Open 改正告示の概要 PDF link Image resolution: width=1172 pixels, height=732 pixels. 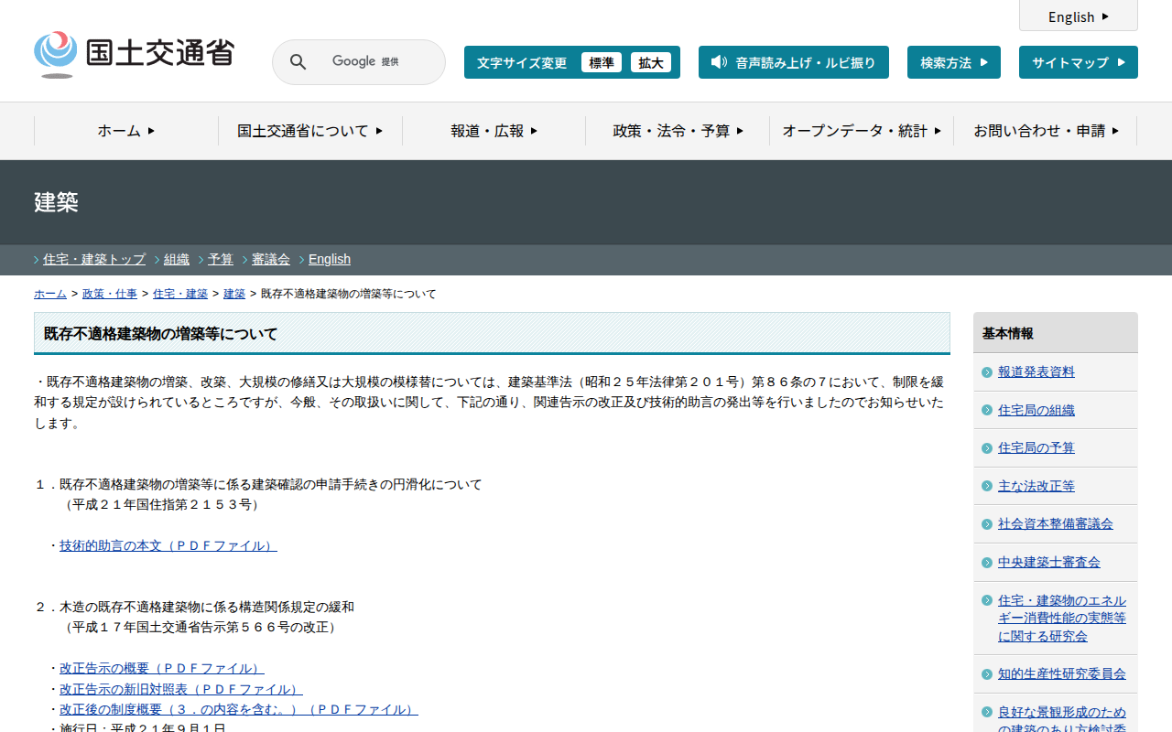(162, 669)
